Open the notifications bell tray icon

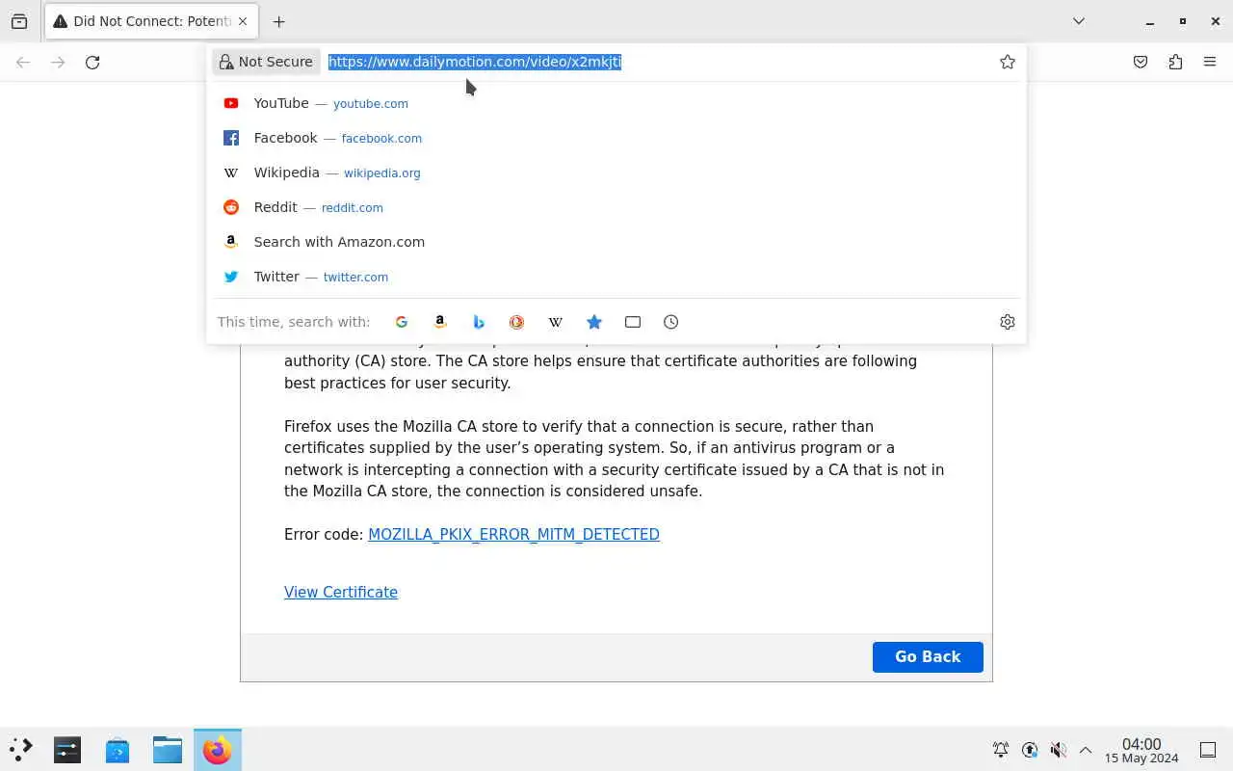point(1001,750)
